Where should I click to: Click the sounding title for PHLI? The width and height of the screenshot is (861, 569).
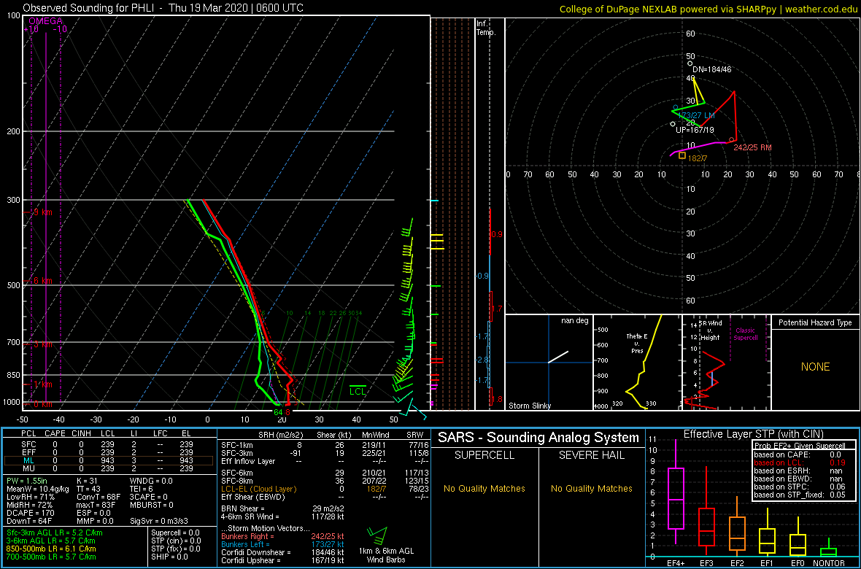coord(163,8)
